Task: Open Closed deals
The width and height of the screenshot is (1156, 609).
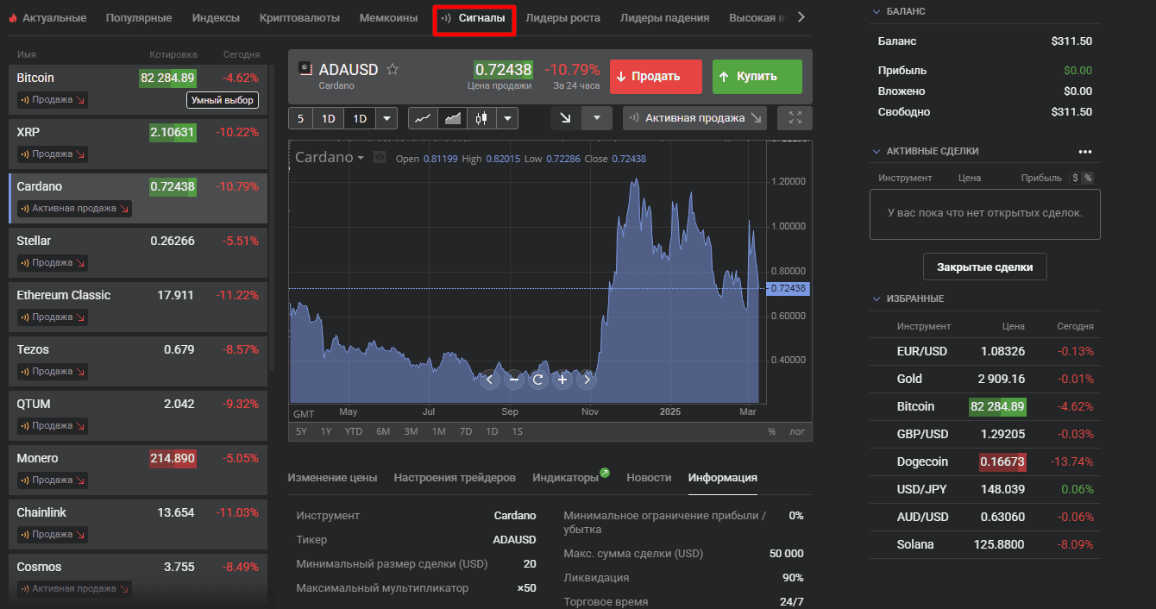Action: click(985, 267)
